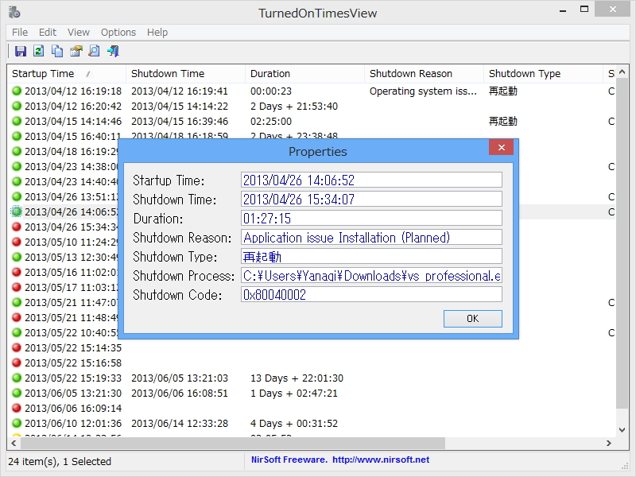Screen dimensions: 636x477
Task: Click the Startup Time field in Properties
Action: (371, 180)
